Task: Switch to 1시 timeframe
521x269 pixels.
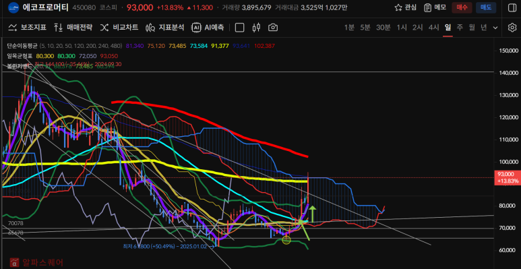Action: [x=402, y=28]
